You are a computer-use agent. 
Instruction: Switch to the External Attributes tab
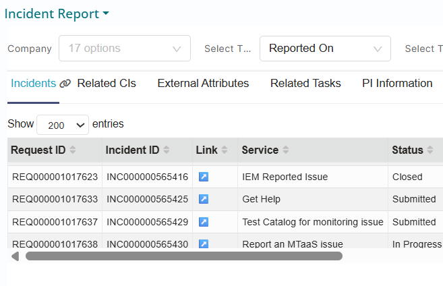tap(203, 84)
